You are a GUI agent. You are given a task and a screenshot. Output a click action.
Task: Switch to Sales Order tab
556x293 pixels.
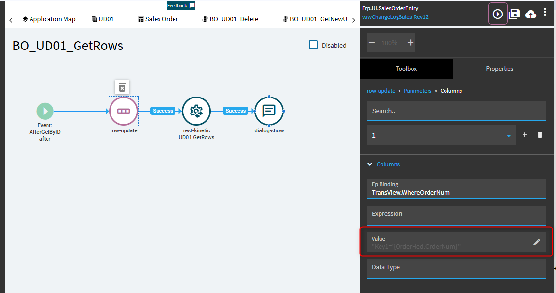tap(158, 19)
